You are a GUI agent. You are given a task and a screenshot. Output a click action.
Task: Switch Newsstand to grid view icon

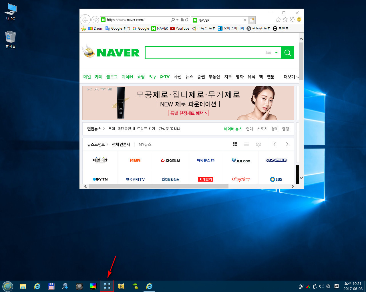[235, 144]
